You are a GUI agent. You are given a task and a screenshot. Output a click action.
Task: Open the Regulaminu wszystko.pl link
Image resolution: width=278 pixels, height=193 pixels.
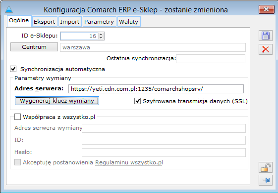[x=129, y=162]
